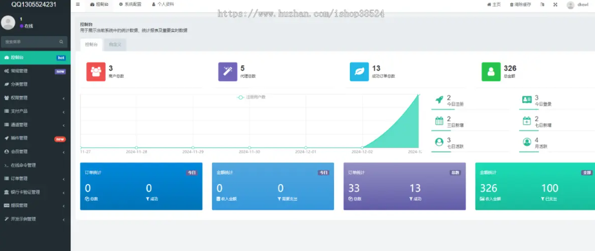The width and height of the screenshot is (595, 251).
Task: Switch to the 自定义 tab
Action: pyautogui.click(x=115, y=44)
